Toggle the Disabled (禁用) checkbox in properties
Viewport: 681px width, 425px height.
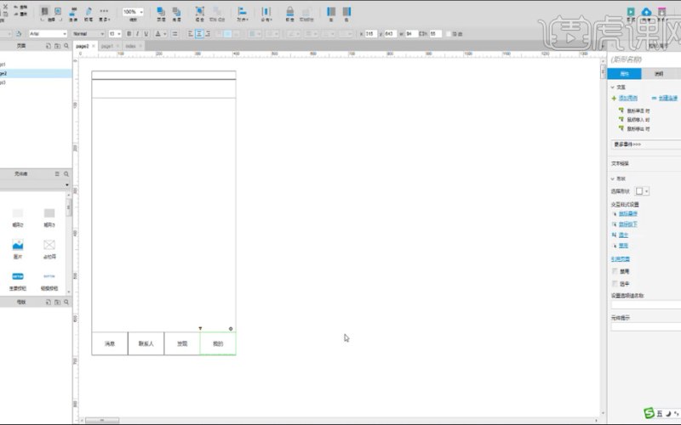click(x=615, y=271)
